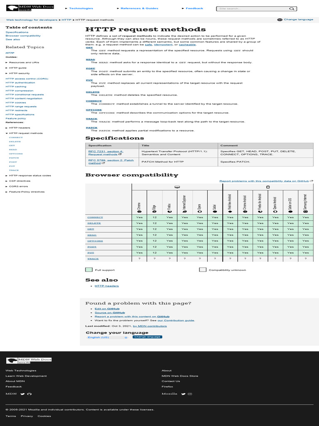Click the mobile platform icon in compatibility table
Viewport: 319px width, 426px height.
tap(268, 187)
